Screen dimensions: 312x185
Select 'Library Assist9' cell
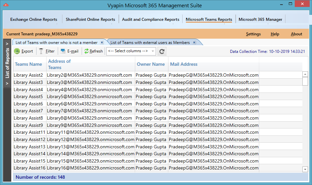[x=30, y=125]
